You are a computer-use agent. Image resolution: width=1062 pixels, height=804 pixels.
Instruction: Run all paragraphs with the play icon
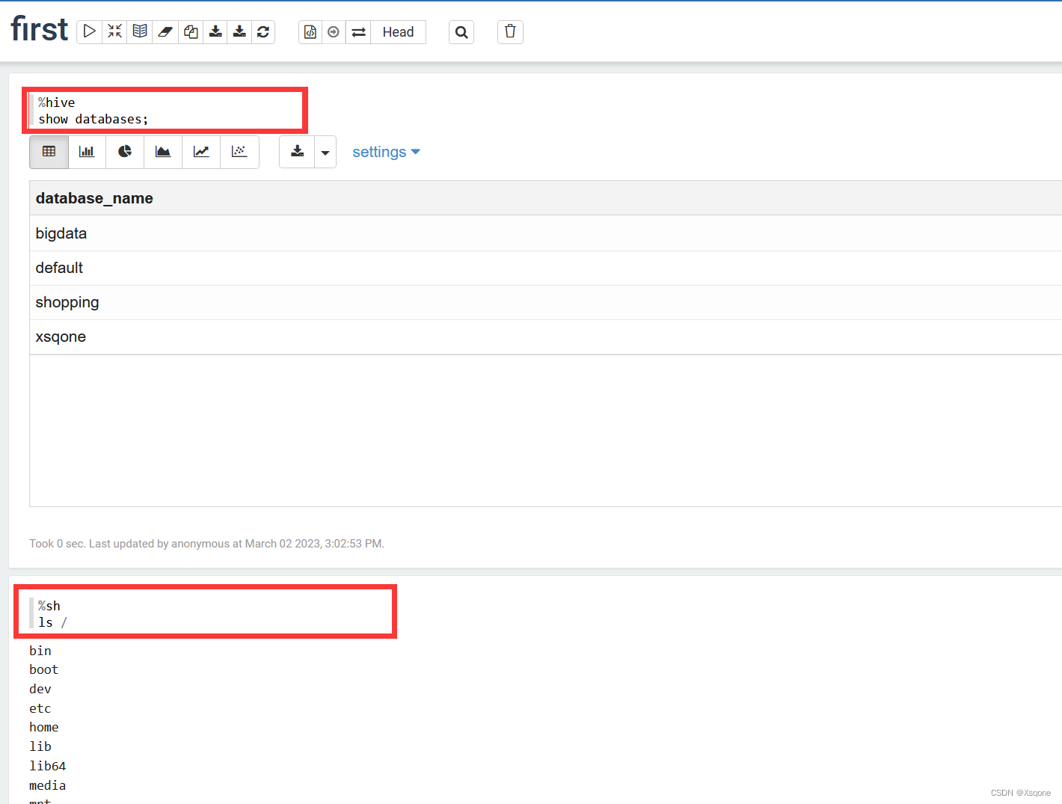point(89,31)
